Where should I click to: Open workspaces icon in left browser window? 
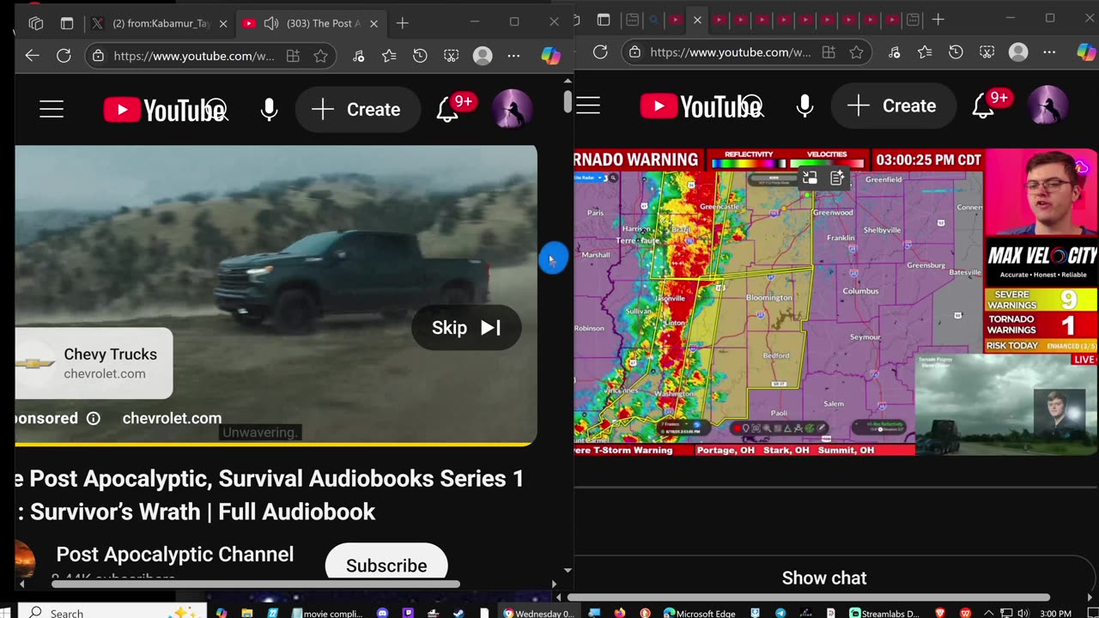pyautogui.click(x=35, y=23)
